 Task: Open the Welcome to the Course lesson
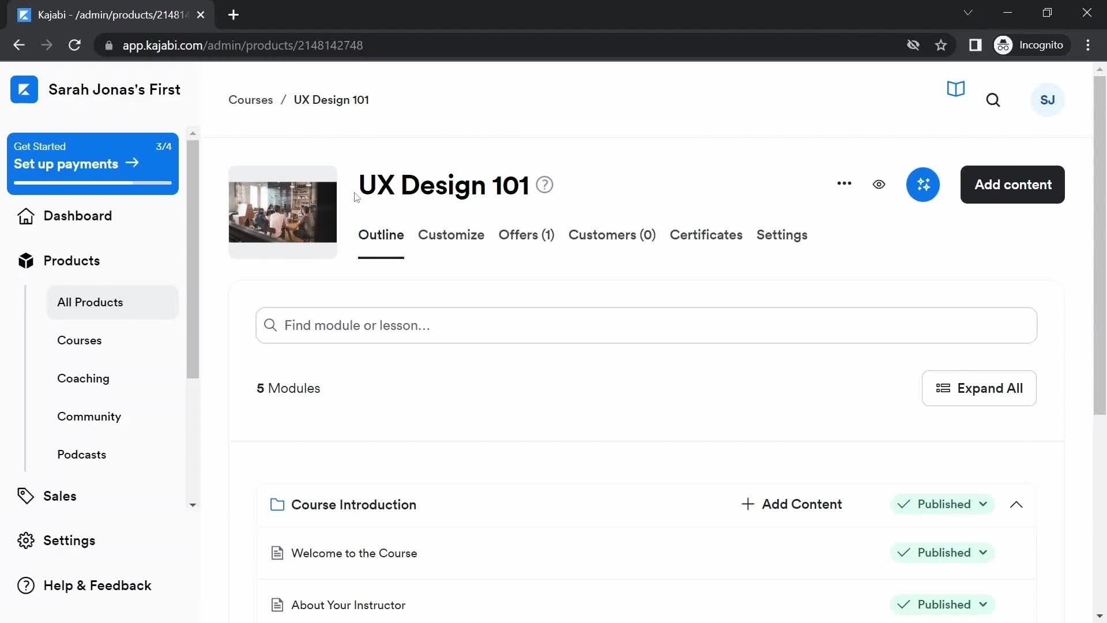[354, 553]
